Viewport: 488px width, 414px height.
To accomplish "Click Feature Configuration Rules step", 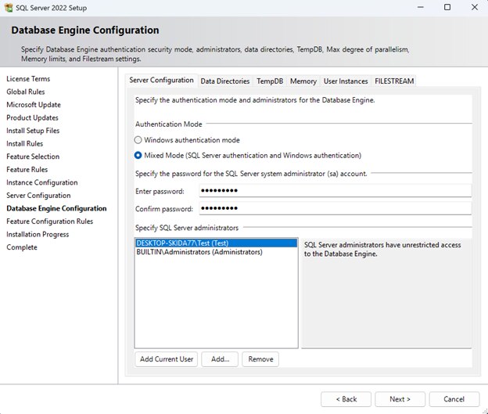I will pyautogui.click(x=50, y=221).
